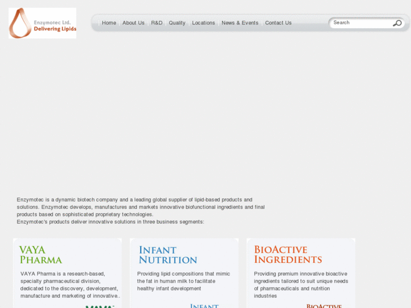Image resolution: width=411 pixels, height=308 pixels.
Task: Open the VAYA Pharma heading link
Action: (x=41, y=255)
